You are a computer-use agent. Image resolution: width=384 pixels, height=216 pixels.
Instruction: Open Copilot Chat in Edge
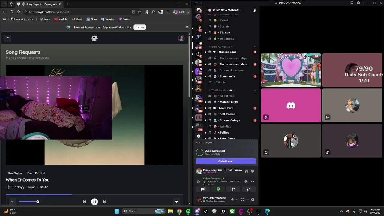tap(179, 12)
